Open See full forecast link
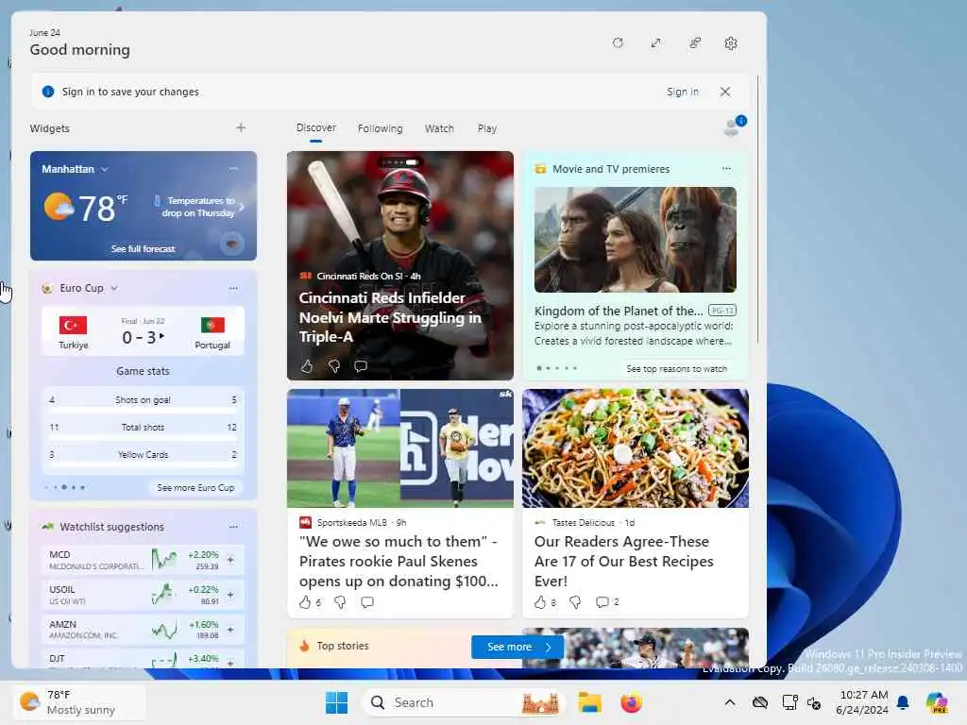 pos(144,249)
